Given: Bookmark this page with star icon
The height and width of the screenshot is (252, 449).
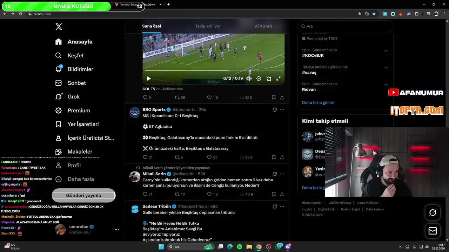Looking at the screenshot, I should [x=374, y=14].
